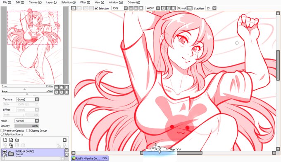
Task: Open the Filter menu
Action: (85, 2)
